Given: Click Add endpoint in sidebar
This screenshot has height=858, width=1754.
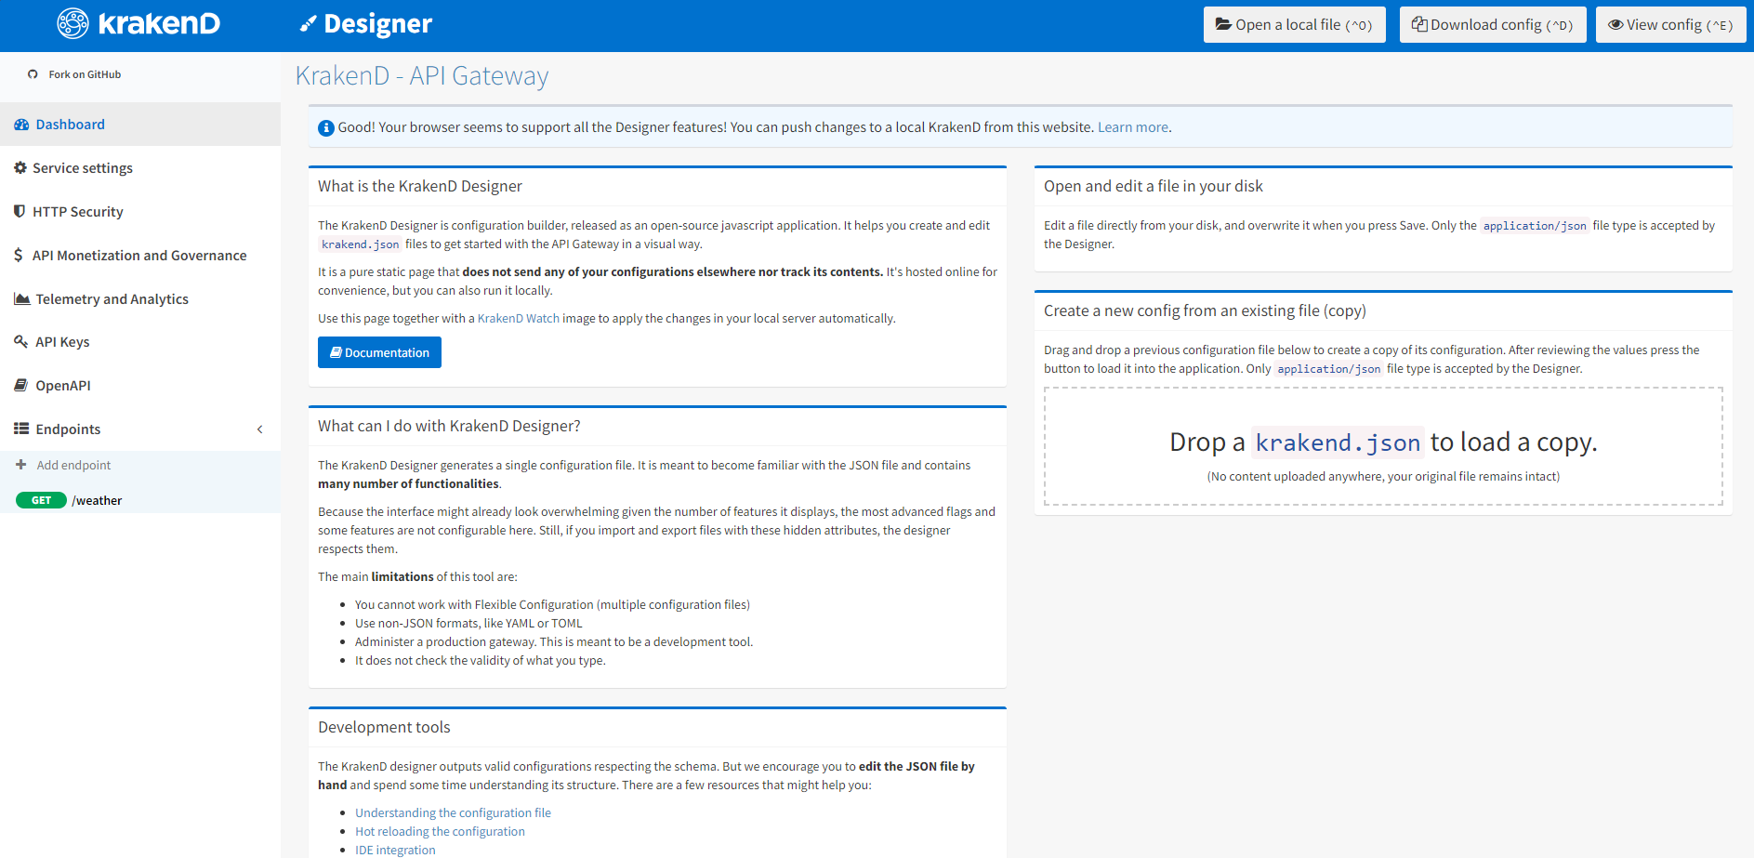Looking at the screenshot, I should click(x=73, y=465).
